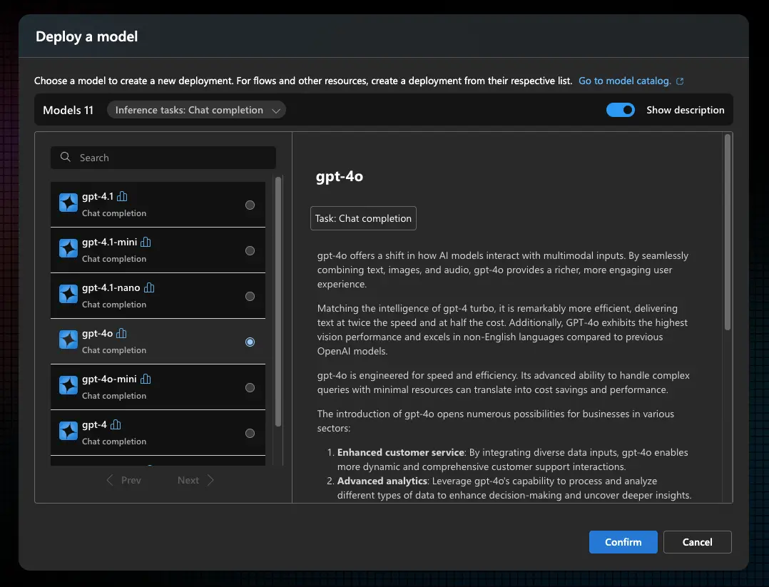Select the gpt-4.1-nano radio button
Screen dimensions: 769x587
point(250,296)
